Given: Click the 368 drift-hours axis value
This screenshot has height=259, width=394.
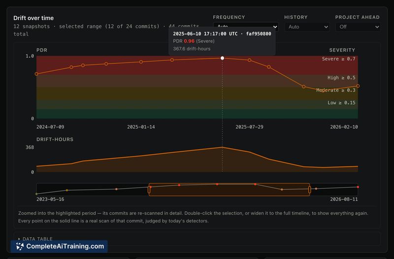Looking at the screenshot, I should (x=30, y=147).
